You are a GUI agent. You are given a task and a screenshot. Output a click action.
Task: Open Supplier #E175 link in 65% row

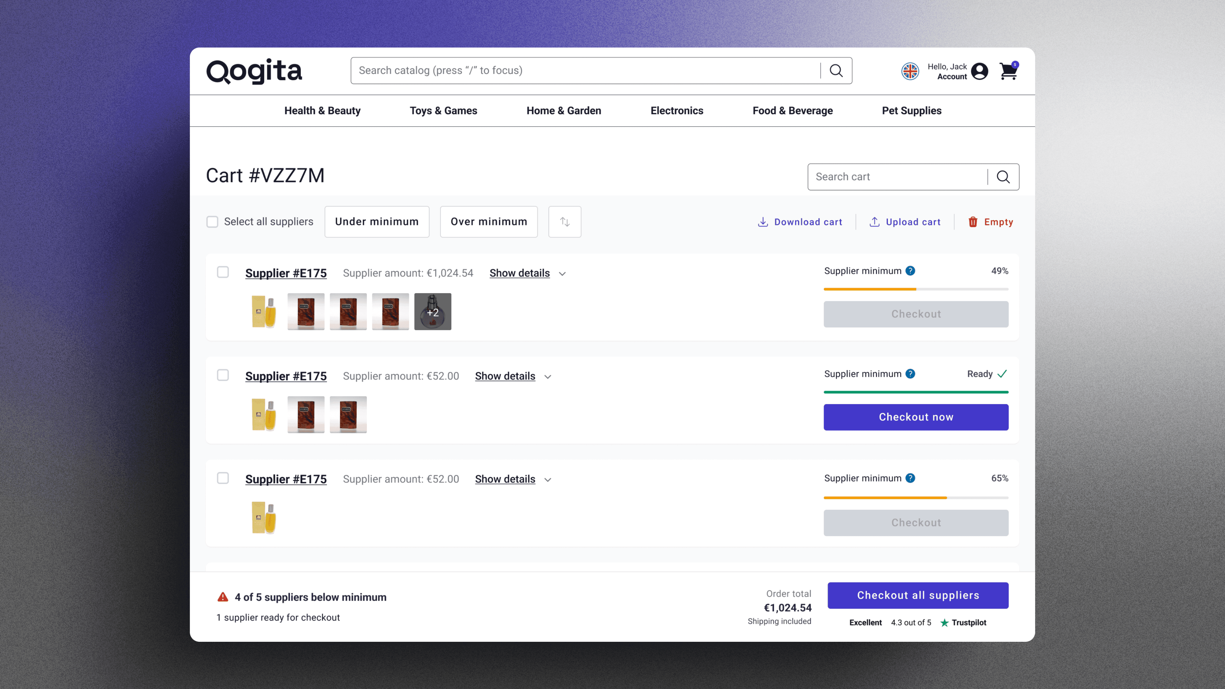coord(286,479)
